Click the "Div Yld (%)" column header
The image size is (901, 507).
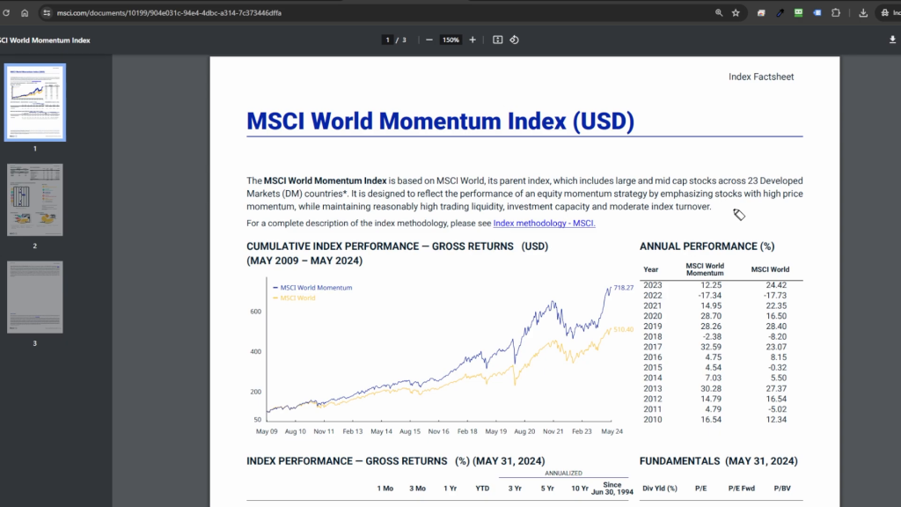click(x=660, y=489)
